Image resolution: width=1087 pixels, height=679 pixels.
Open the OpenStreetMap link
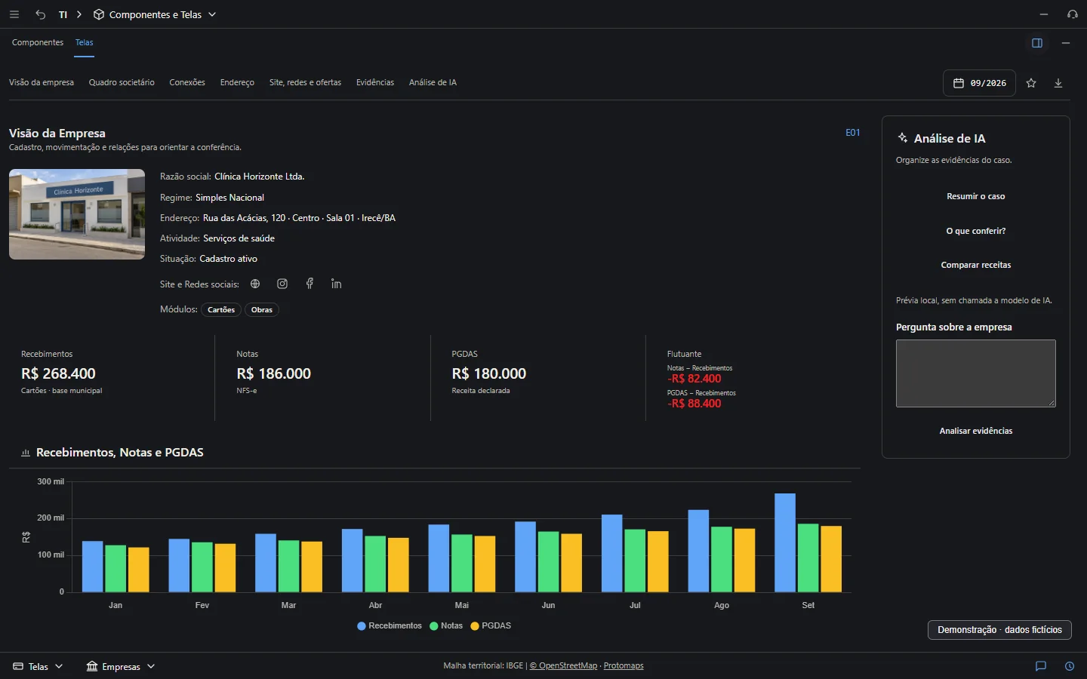(x=563, y=665)
